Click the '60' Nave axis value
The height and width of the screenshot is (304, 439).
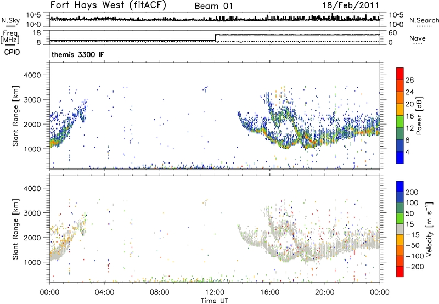392,33
